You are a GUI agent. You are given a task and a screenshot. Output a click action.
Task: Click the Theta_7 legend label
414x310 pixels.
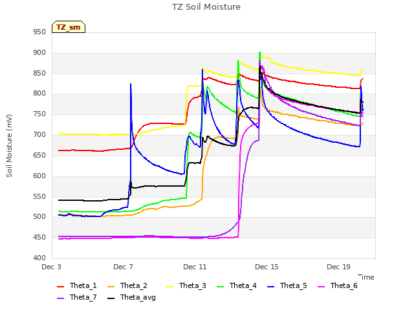point(83,297)
